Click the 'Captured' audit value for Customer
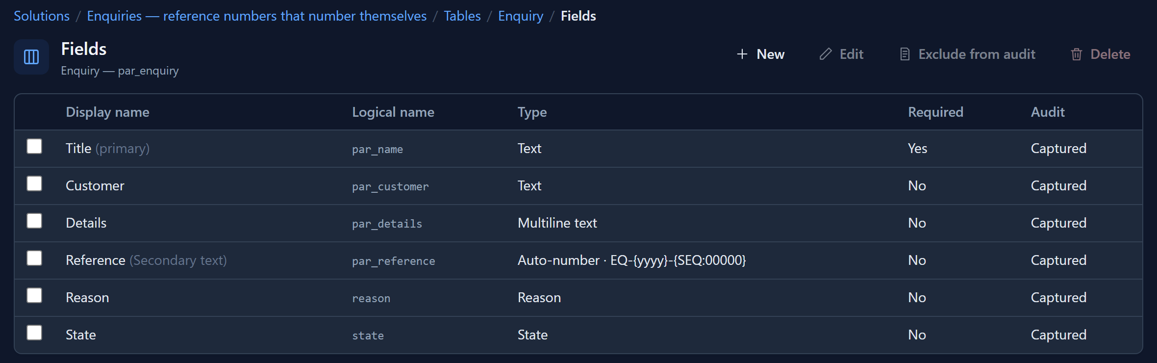Screen dimensions: 1157x363 point(1058,185)
